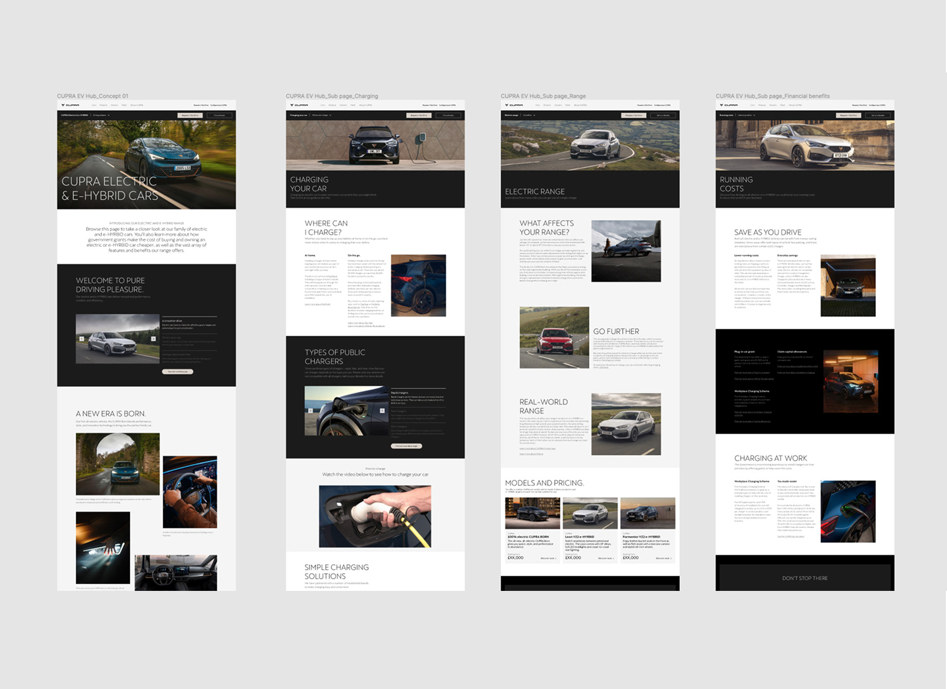
Task: Click previous arrow on the Public Chargers carousel
Action: (x=310, y=411)
